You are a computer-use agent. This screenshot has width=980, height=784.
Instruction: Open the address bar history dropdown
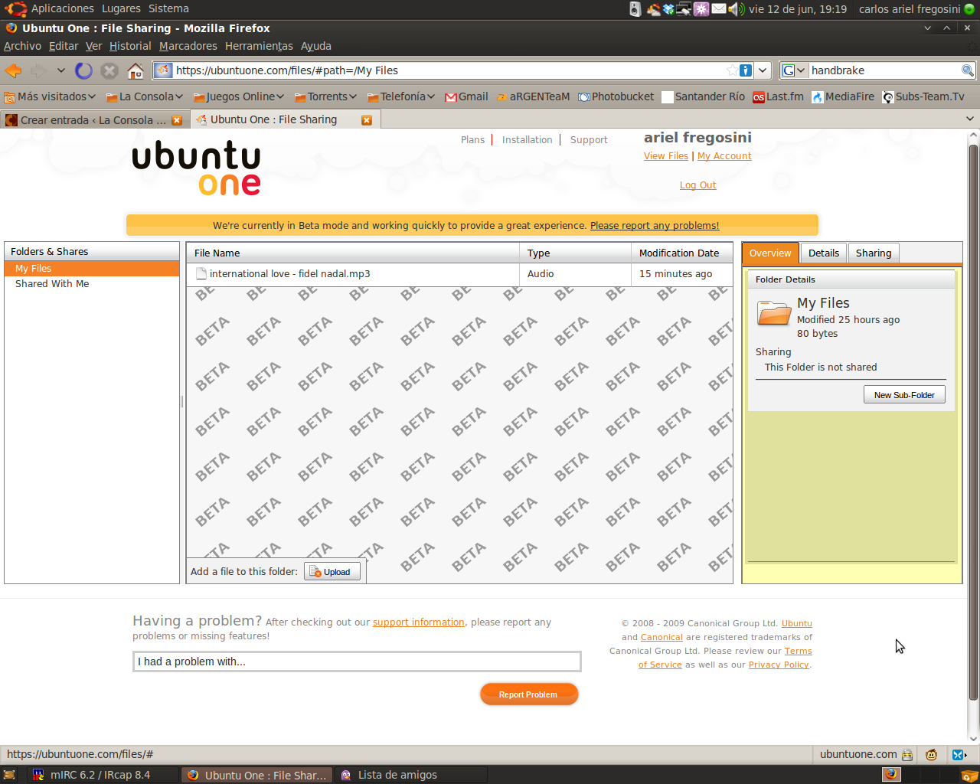tap(763, 70)
